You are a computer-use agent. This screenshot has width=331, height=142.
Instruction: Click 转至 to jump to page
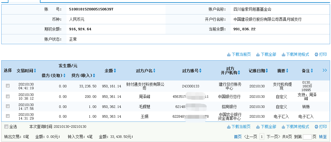coord(323,137)
